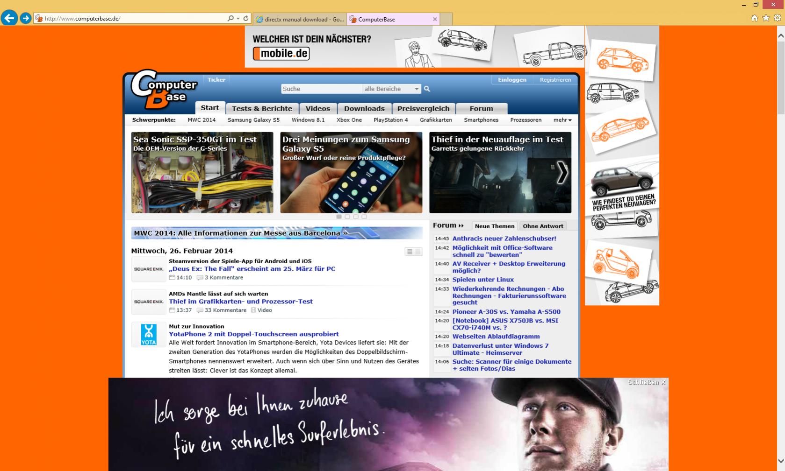Select the second carousel page dot
The image size is (785, 471).
click(347, 217)
